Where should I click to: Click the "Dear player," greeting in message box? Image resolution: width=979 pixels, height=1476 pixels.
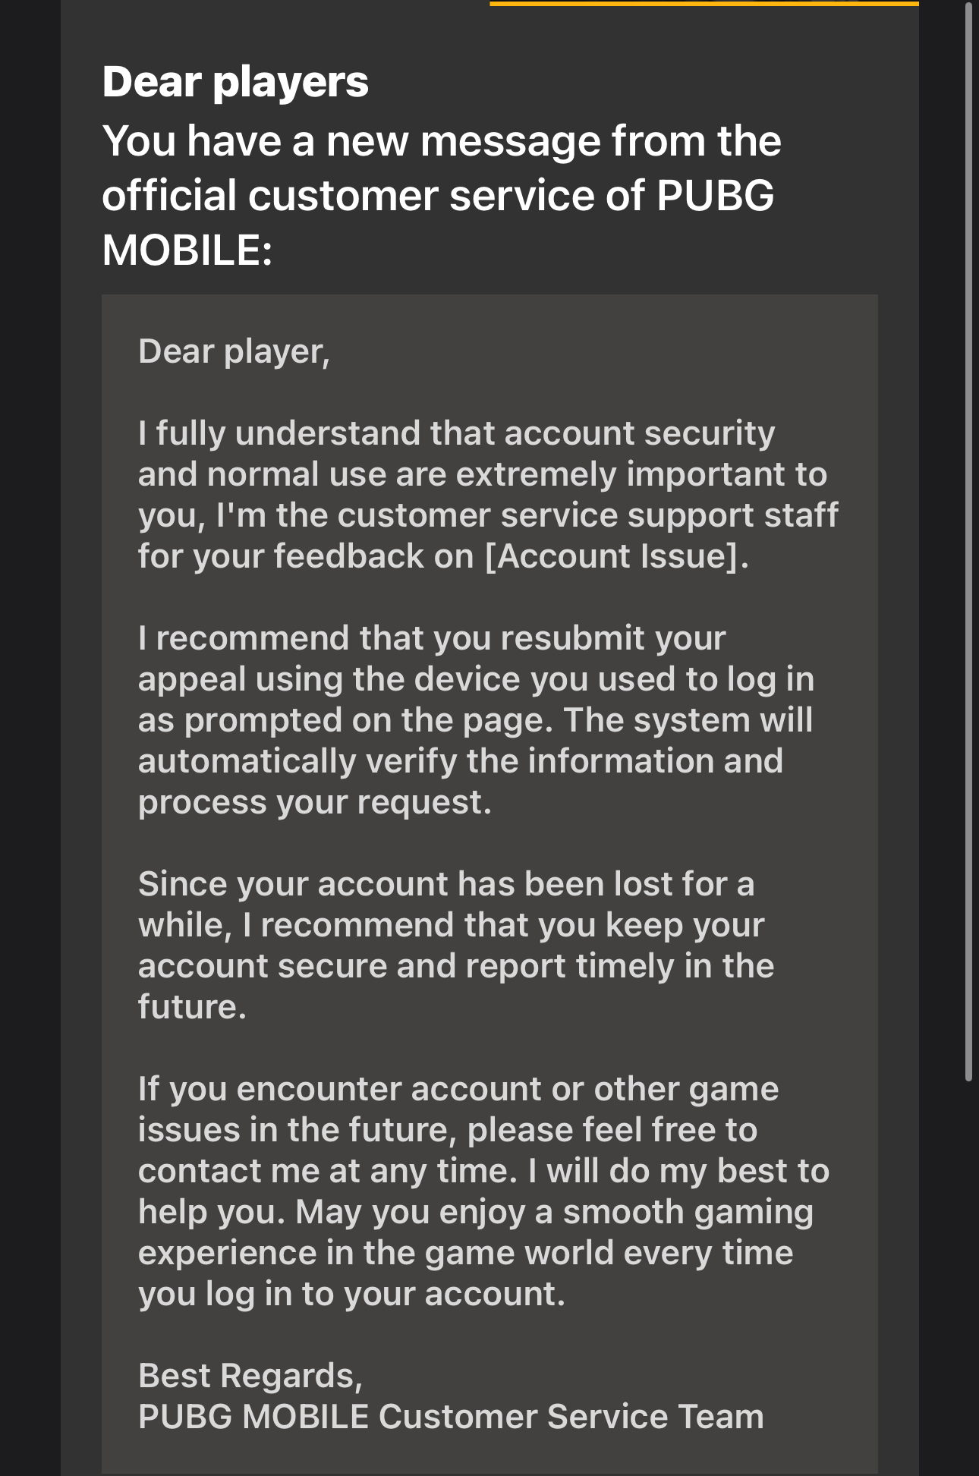(234, 352)
